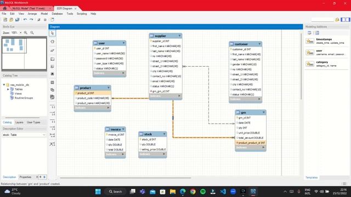This screenshot has width=351, height=197.
Task: Click the undo arrow icon
Action: 25,20
